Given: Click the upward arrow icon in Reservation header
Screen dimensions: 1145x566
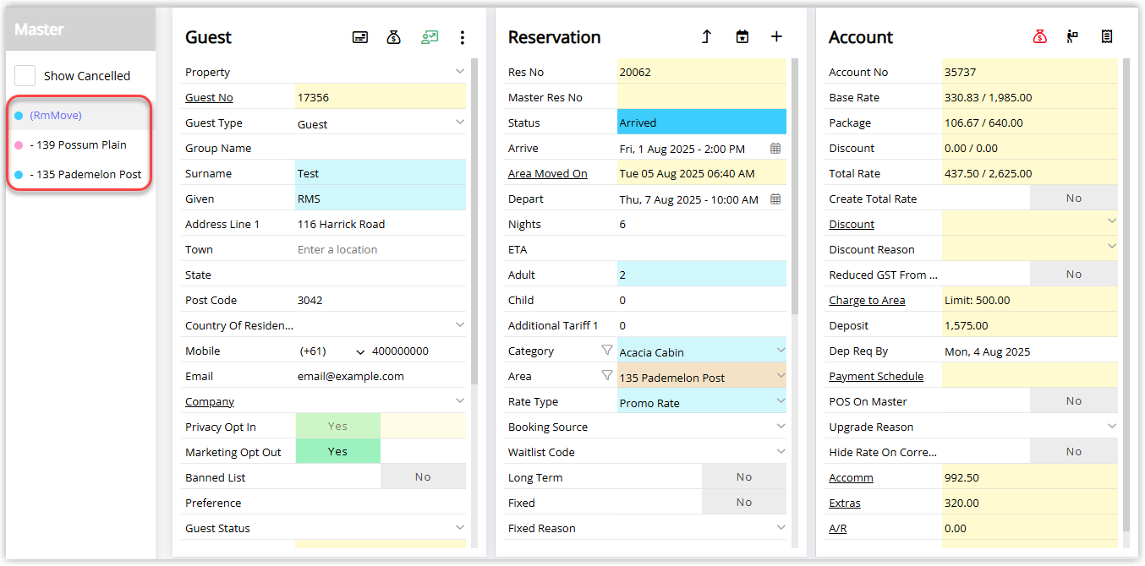Looking at the screenshot, I should [x=706, y=37].
